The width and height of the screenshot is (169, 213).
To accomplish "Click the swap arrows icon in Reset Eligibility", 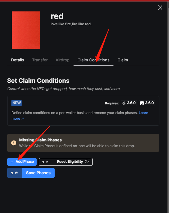I will [47, 162].
